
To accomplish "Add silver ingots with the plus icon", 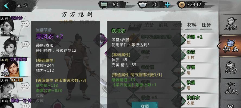I will pyautogui.click(x=167, y=5).
